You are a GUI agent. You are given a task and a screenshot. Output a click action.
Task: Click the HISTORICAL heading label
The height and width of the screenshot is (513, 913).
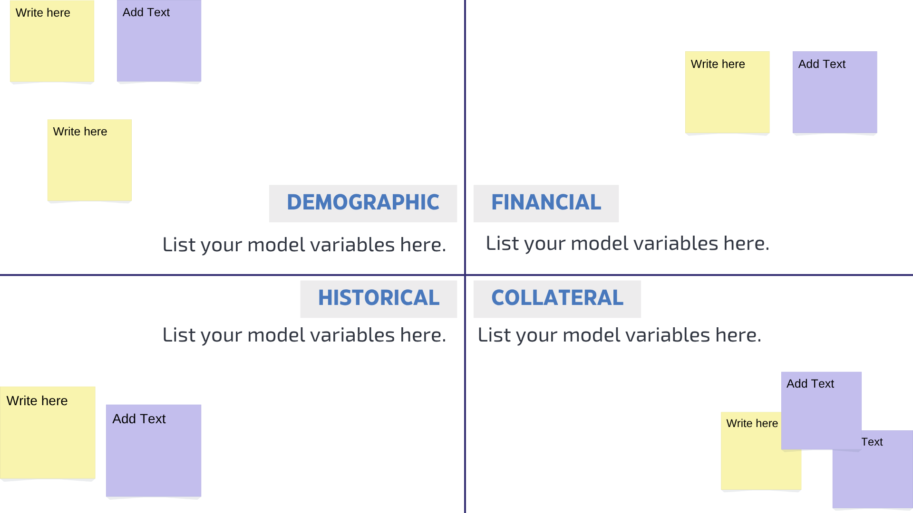pyautogui.click(x=379, y=298)
